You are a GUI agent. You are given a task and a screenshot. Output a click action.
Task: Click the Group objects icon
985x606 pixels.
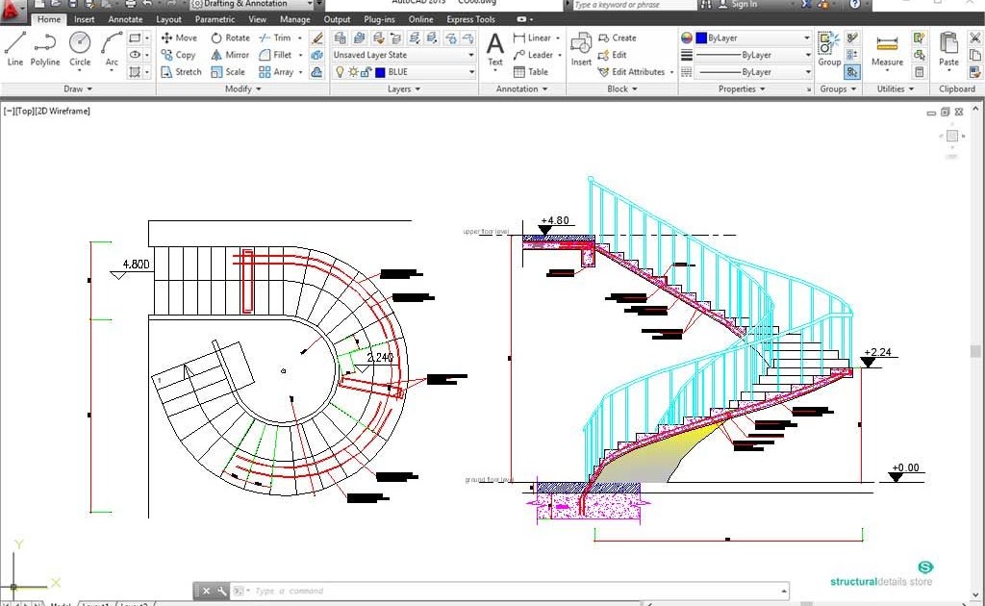[x=829, y=49]
